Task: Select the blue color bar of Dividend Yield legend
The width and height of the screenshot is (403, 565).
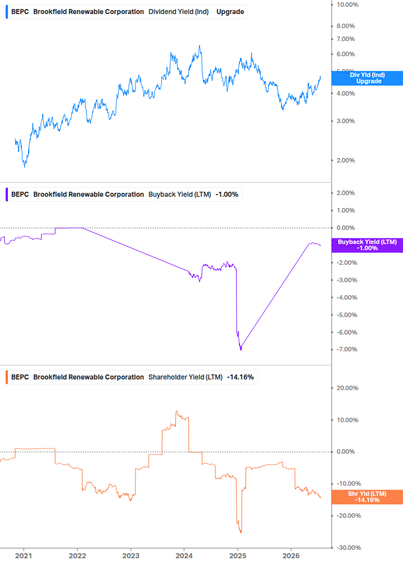Action: point(7,12)
